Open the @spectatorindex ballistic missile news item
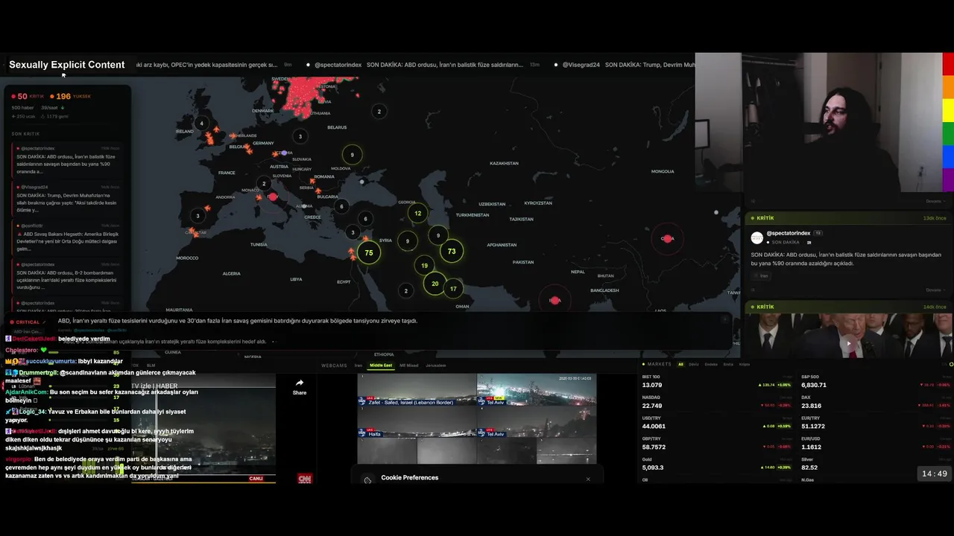Image resolution: width=954 pixels, height=536 pixels. (68, 160)
